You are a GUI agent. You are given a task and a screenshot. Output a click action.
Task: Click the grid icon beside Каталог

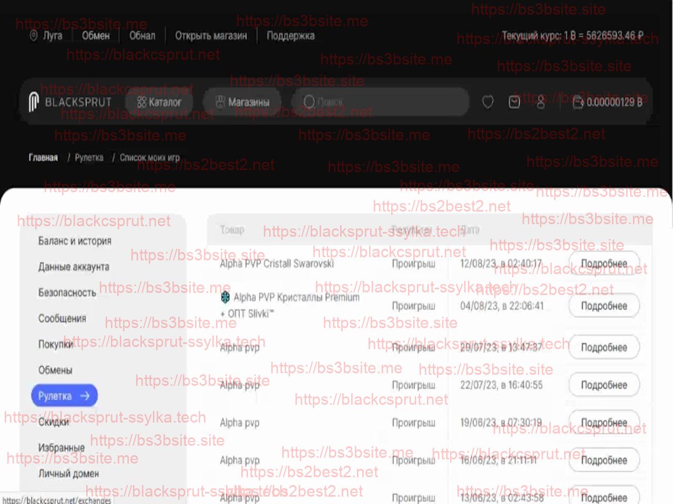[141, 102]
